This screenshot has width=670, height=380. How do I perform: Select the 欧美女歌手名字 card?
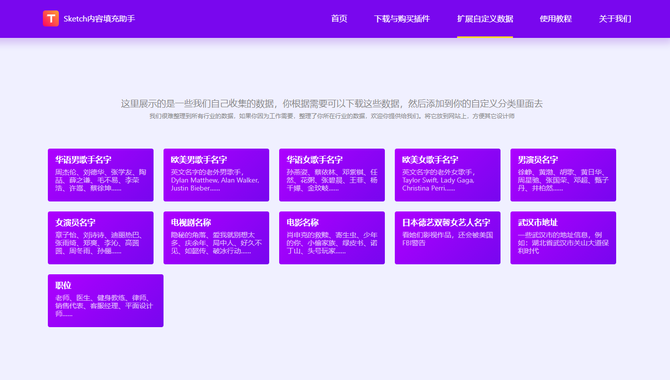[x=448, y=175]
